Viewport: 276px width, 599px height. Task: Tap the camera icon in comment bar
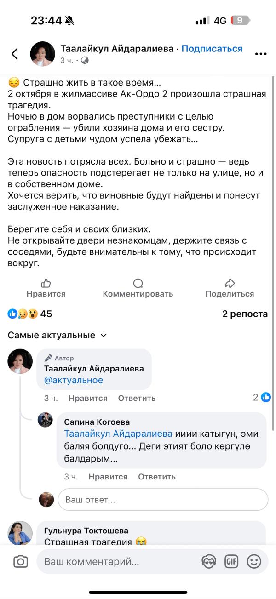[x=20, y=561]
